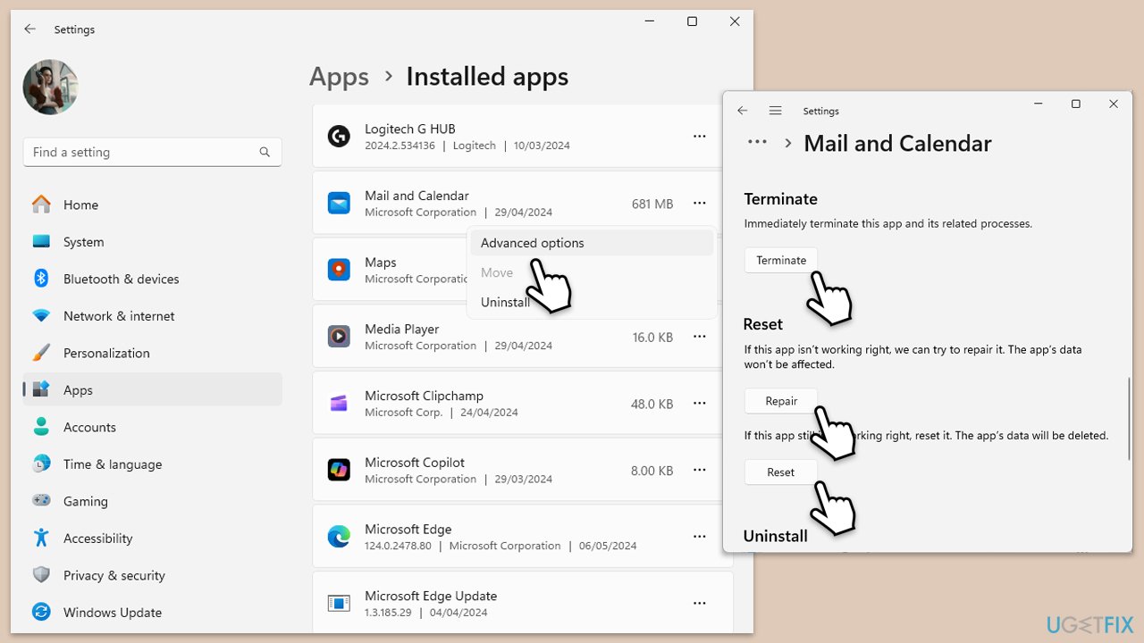1144x643 pixels.
Task: Click the back arrow in main Settings window
Action: pyautogui.click(x=29, y=29)
